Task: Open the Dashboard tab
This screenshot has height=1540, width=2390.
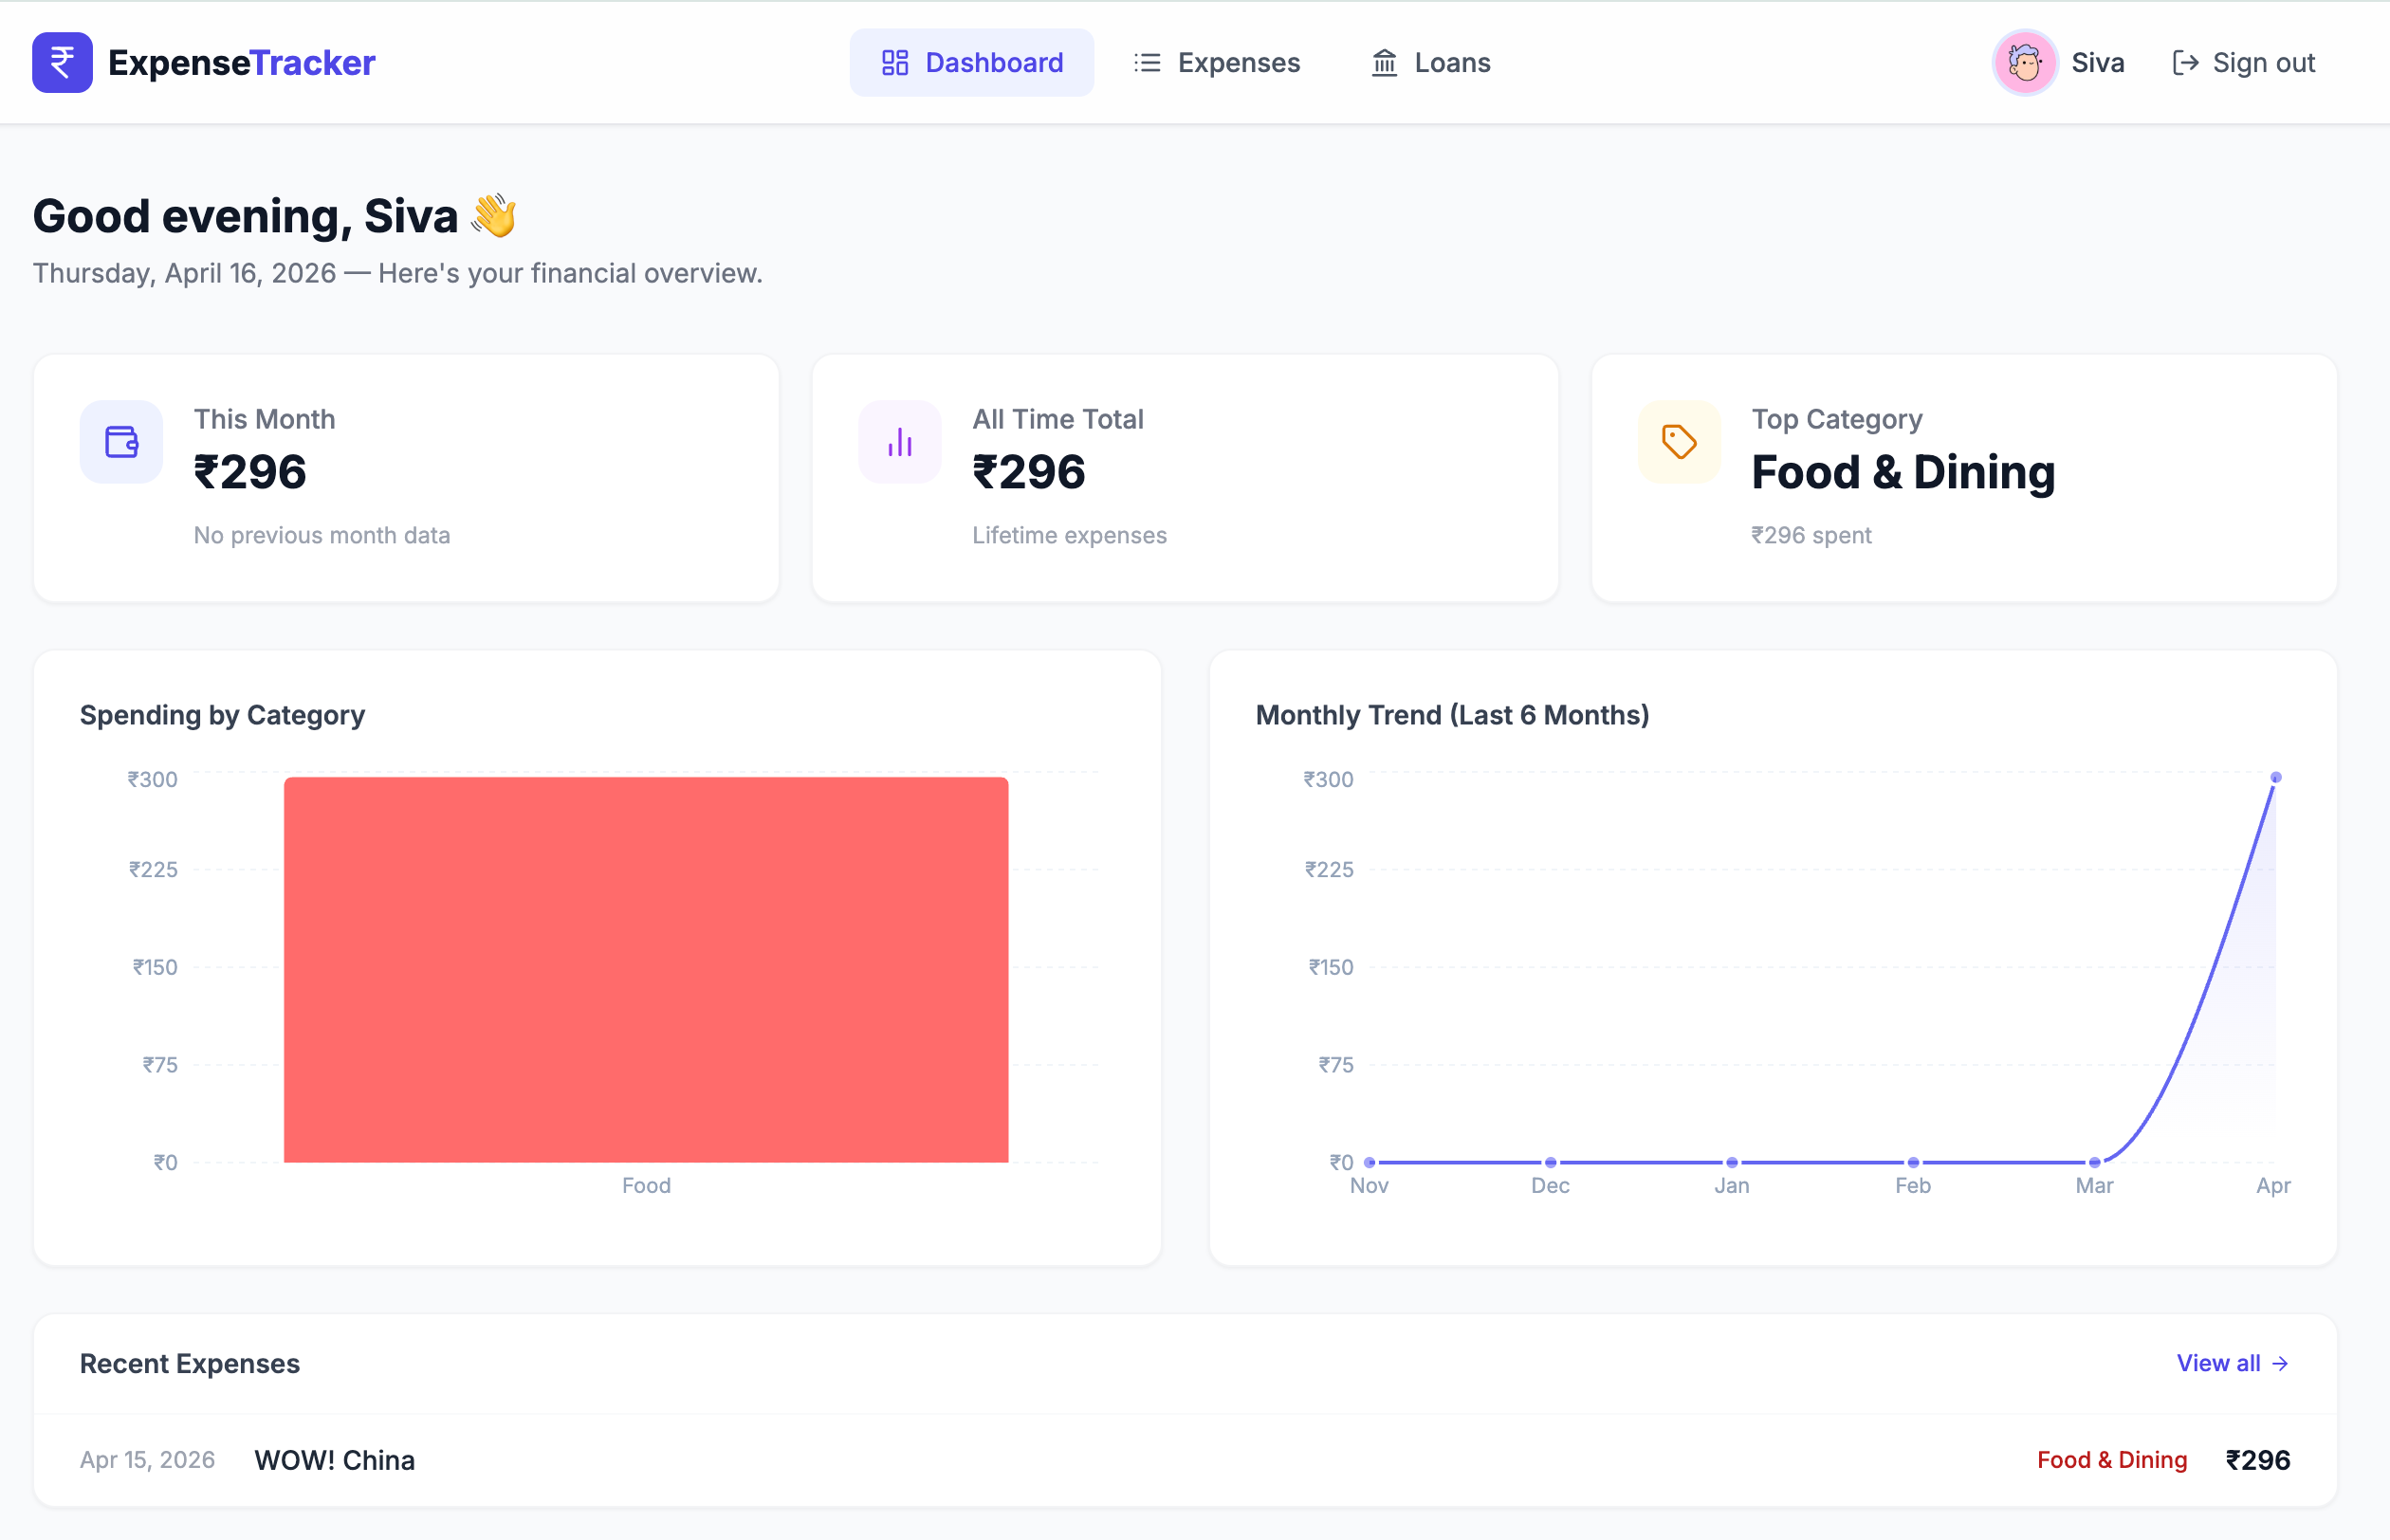Action: point(971,63)
